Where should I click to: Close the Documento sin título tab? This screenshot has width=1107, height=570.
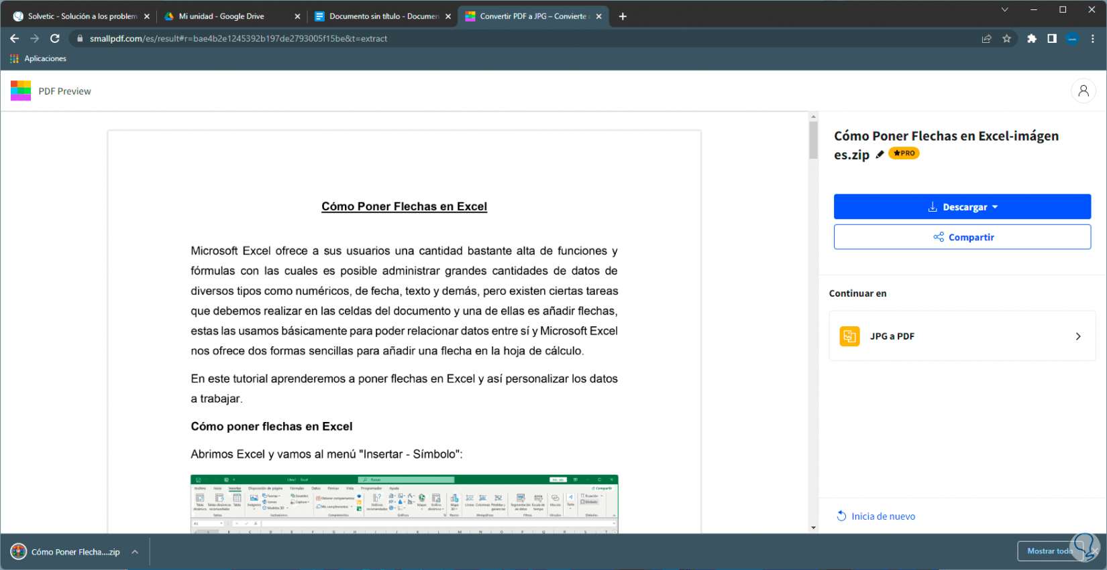[x=448, y=16]
